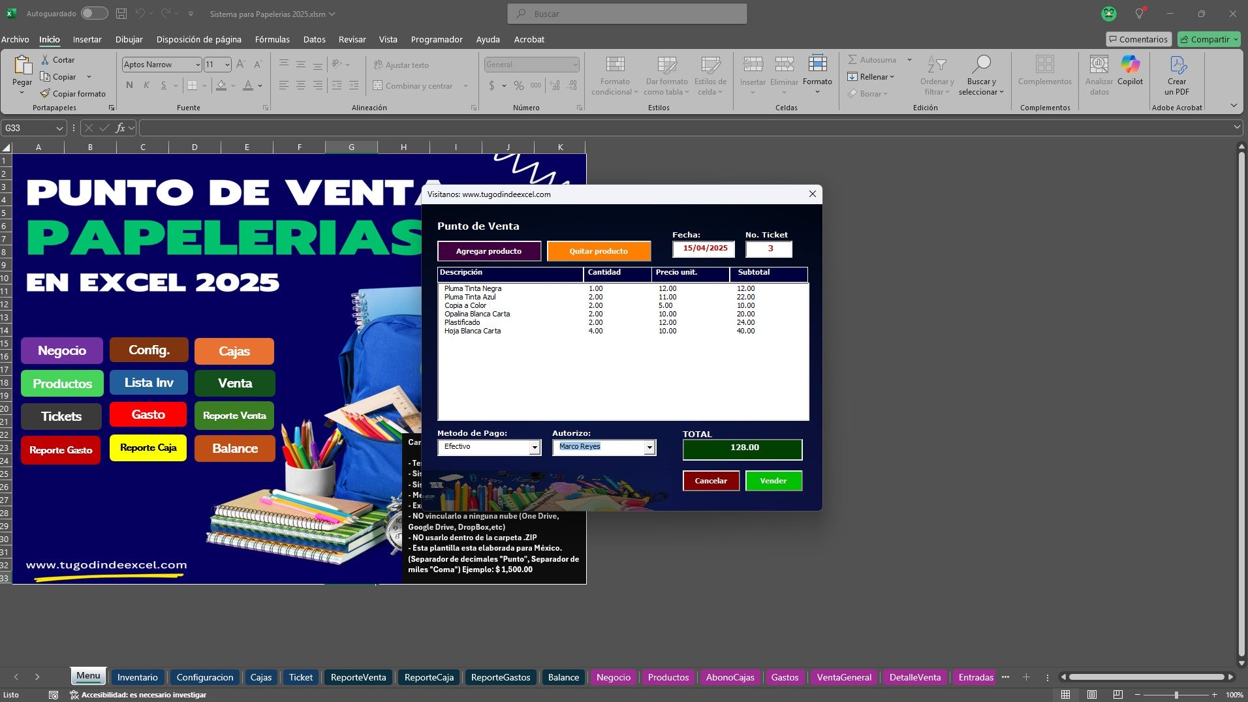Viewport: 1248px width, 702px height.
Task: Click Dar formato como tabla icon
Action: coord(666,64)
